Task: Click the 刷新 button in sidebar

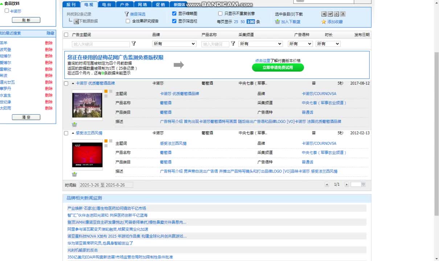Action: point(26,20)
